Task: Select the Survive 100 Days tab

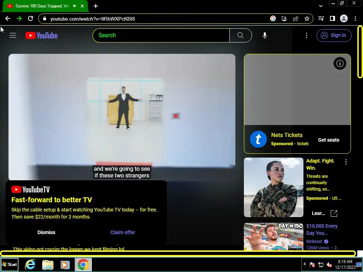Action: tap(45, 6)
